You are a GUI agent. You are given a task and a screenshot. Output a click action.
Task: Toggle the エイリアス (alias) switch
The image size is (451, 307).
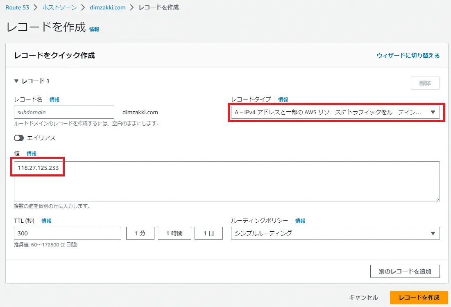coord(19,138)
